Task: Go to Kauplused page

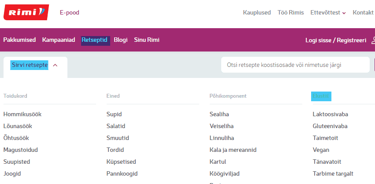Action: (256, 12)
